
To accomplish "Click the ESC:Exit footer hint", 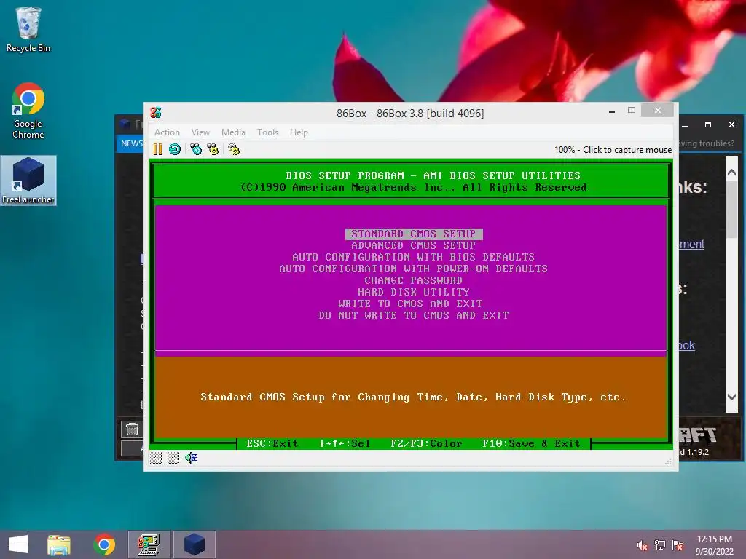I will pos(272,443).
